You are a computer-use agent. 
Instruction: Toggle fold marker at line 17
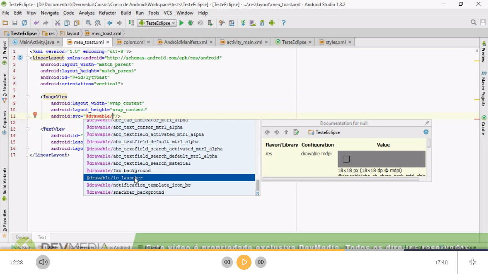point(28,155)
